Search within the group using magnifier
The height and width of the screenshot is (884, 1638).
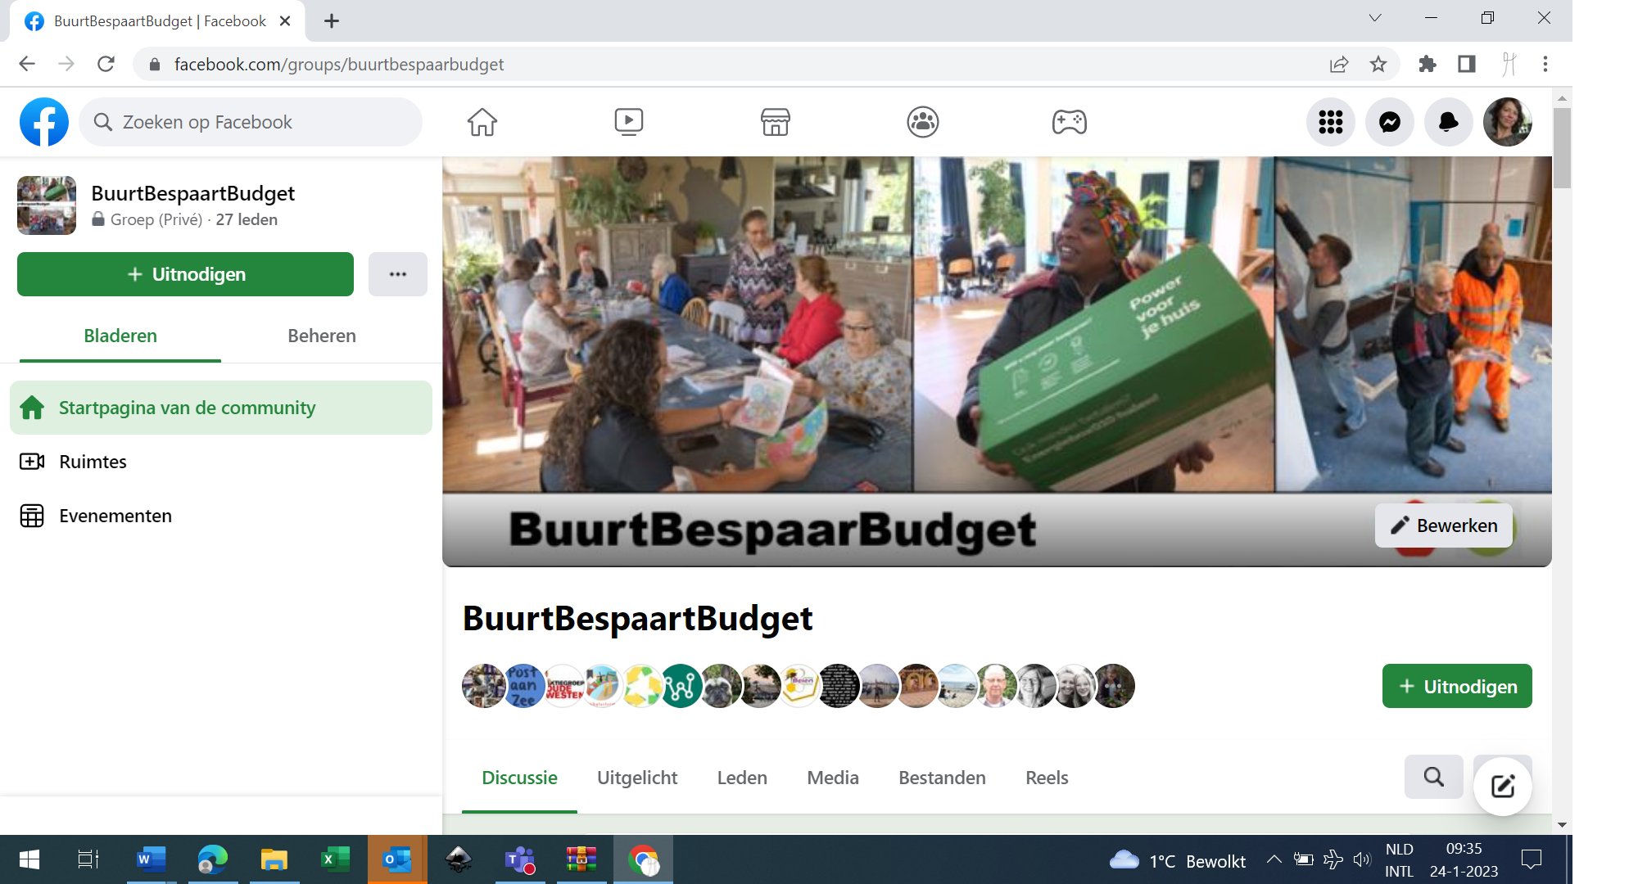1434,777
